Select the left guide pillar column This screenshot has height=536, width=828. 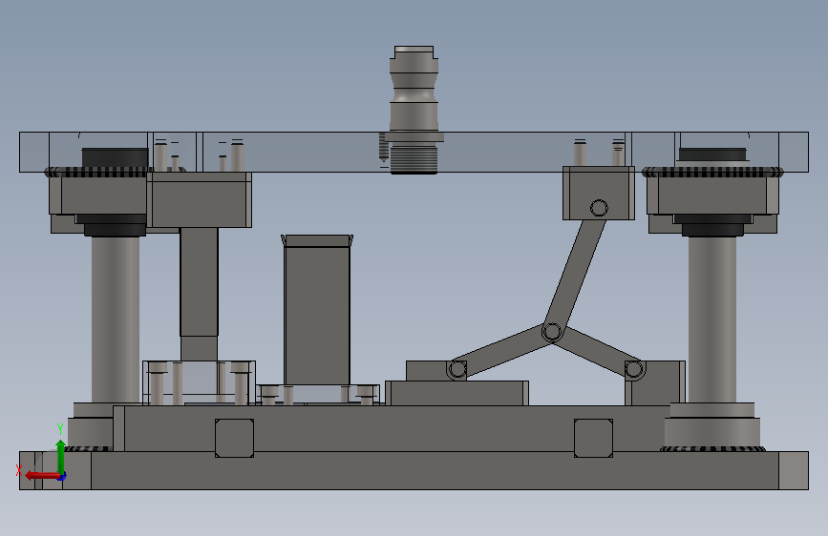(x=116, y=319)
